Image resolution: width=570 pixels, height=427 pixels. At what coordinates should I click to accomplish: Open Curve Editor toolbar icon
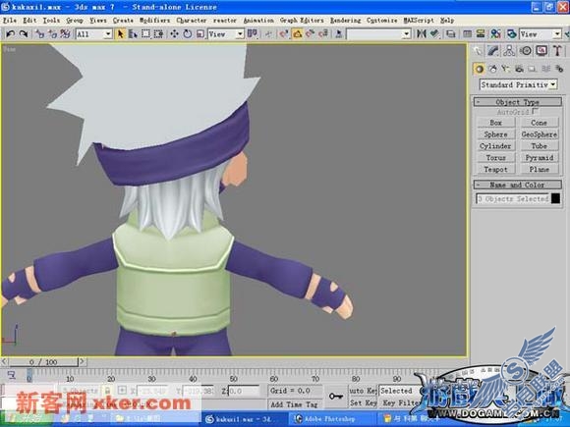tap(468, 33)
